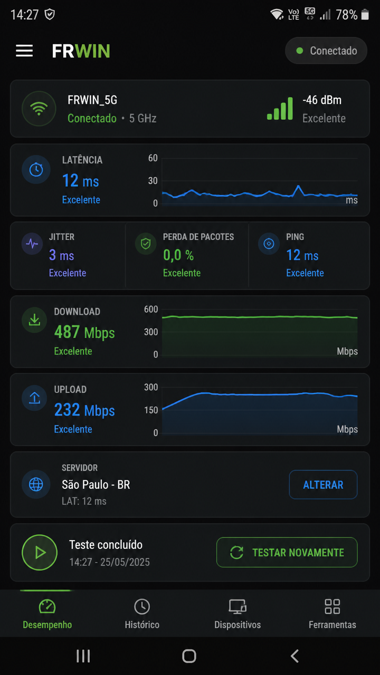Tap the Android home button
Screen dimensions: 380x675
point(189,656)
